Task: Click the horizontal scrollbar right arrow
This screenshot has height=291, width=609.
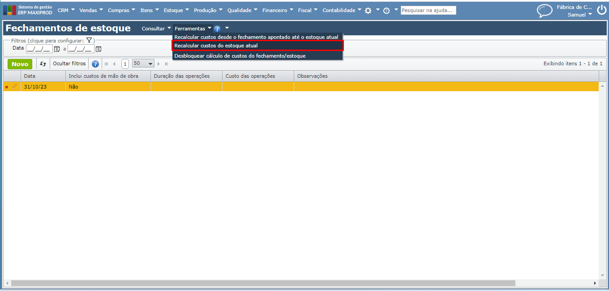Action: pos(595,283)
